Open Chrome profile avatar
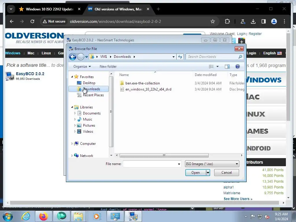 (274, 21)
